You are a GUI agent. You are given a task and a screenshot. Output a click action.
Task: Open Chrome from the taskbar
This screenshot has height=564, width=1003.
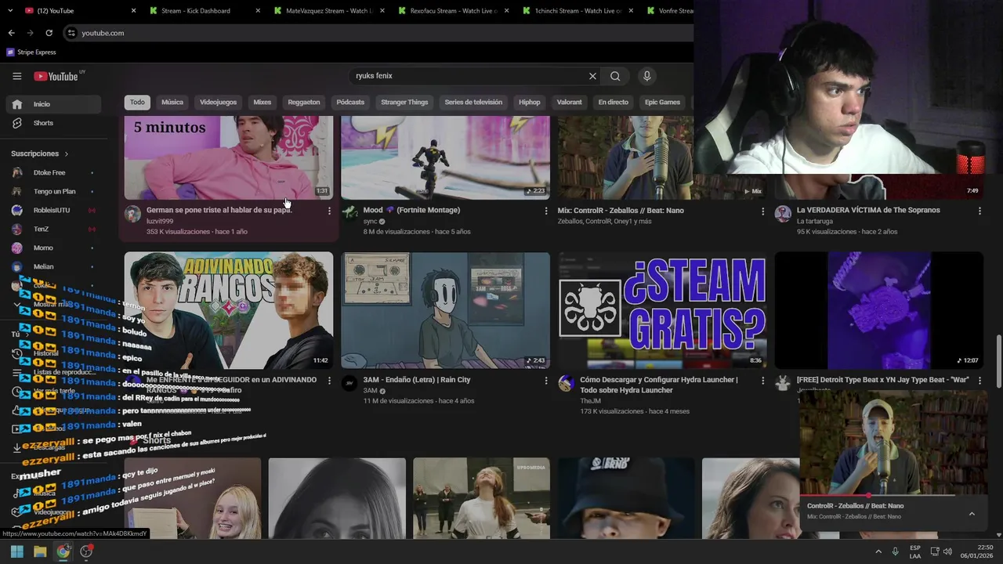click(x=63, y=551)
